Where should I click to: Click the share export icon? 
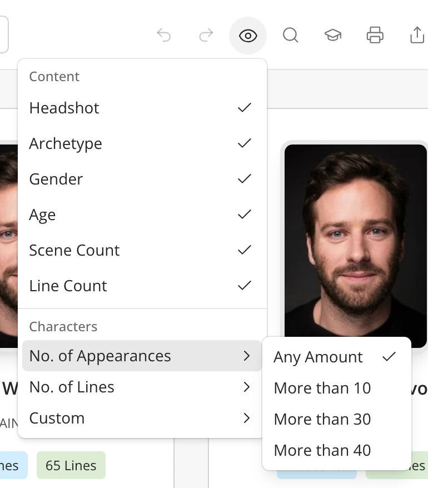click(x=417, y=35)
